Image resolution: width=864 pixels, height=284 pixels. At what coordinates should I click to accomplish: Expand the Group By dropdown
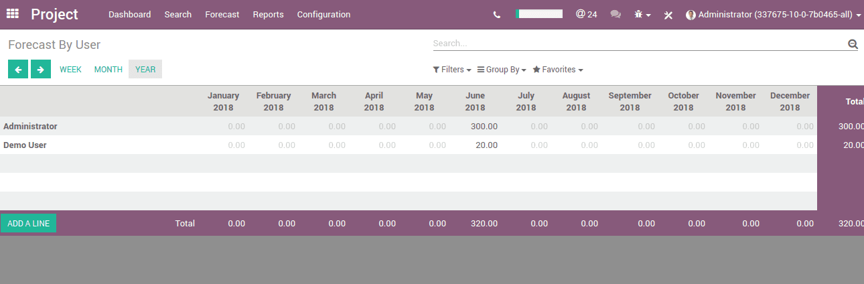click(x=502, y=70)
